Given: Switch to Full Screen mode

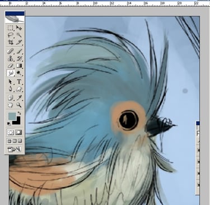Looking at the screenshot, I should tap(20, 141).
